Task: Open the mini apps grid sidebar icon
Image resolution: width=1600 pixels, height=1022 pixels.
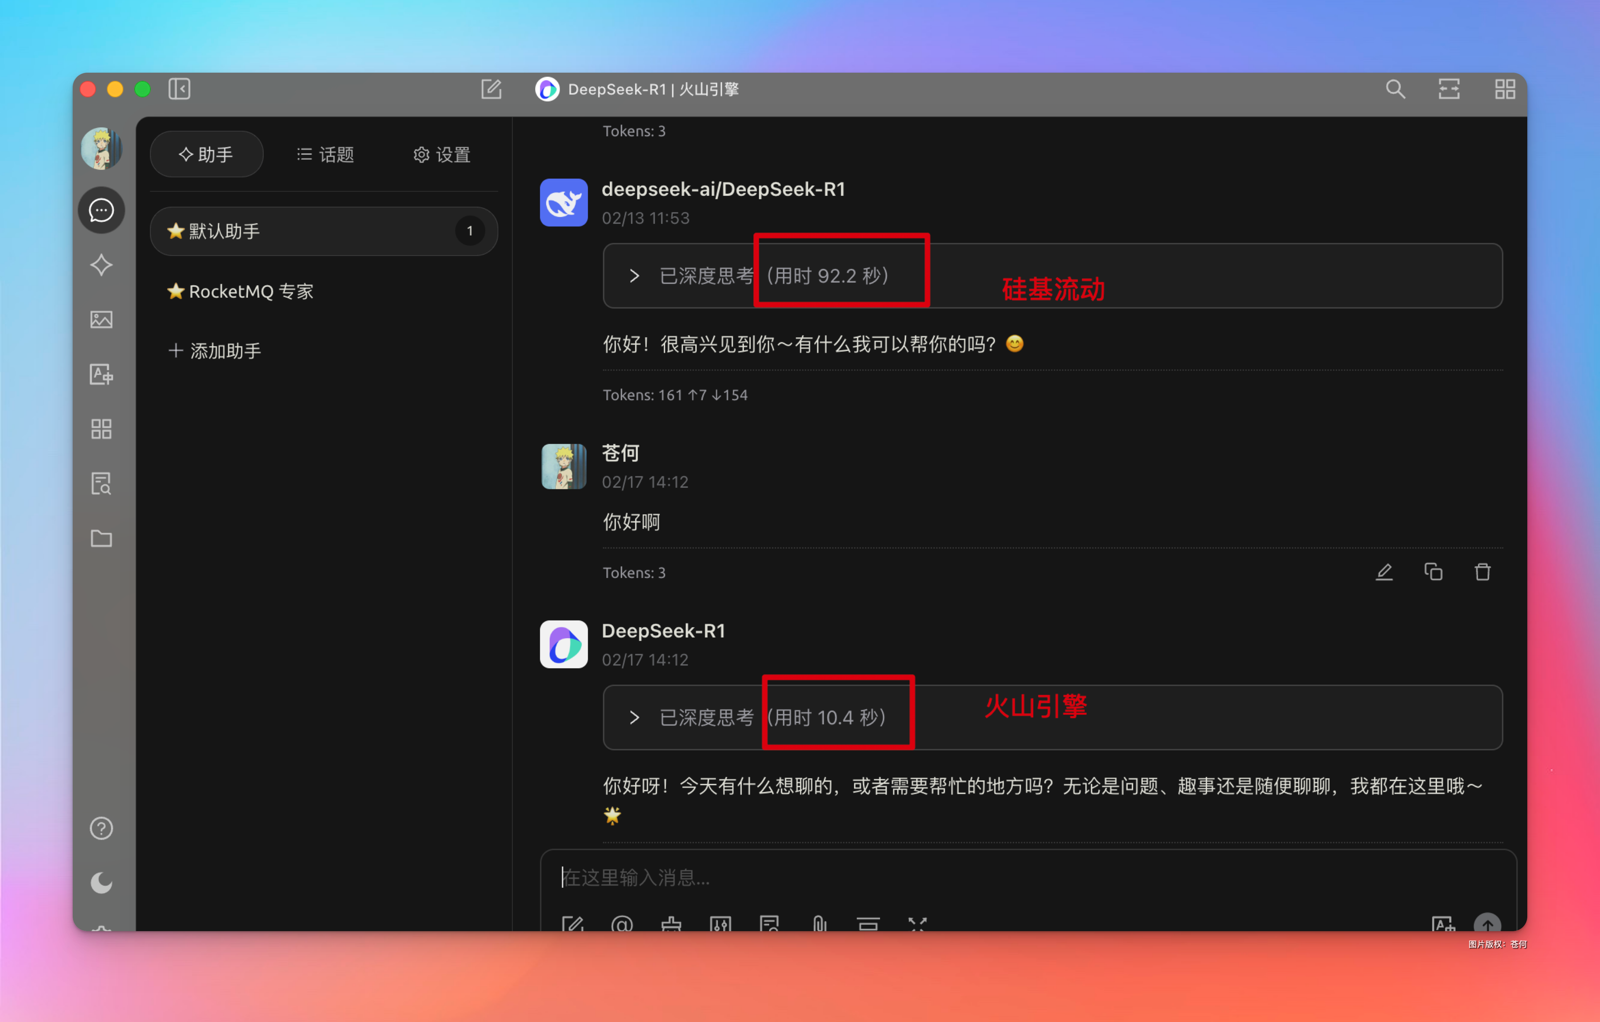Action: (x=101, y=429)
